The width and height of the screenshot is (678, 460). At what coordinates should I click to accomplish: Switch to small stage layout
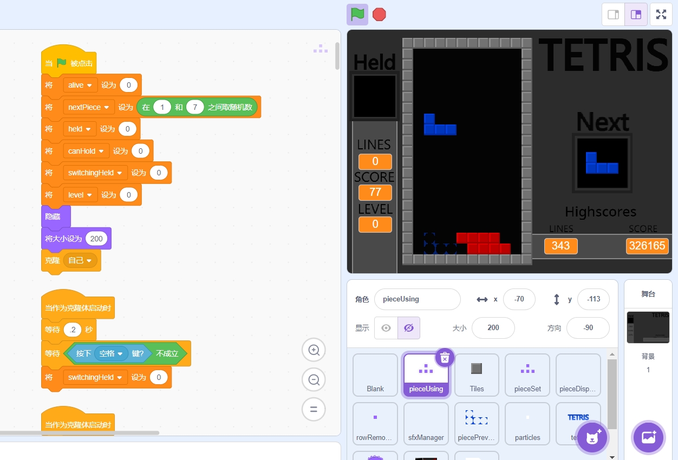(x=613, y=15)
